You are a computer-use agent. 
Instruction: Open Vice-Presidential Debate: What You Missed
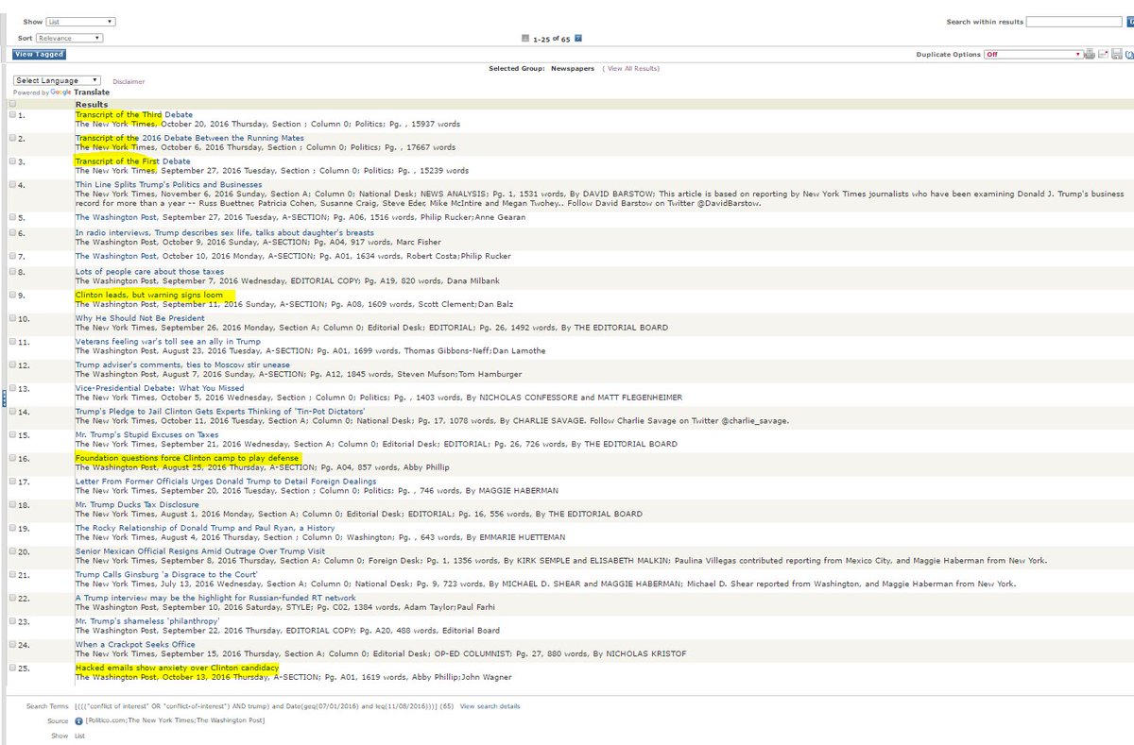point(160,387)
